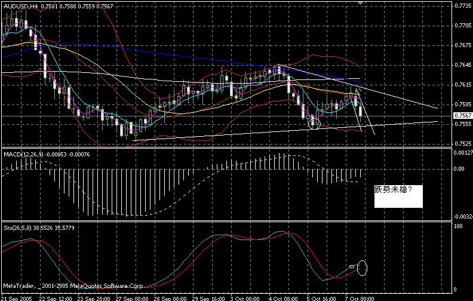473x301 pixels.
Task: Click the current price tag 0.7567
Action: click(463, 116)
